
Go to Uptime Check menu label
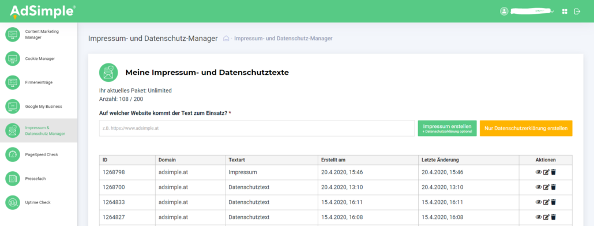pyautogui.click(x=38, y=202)
